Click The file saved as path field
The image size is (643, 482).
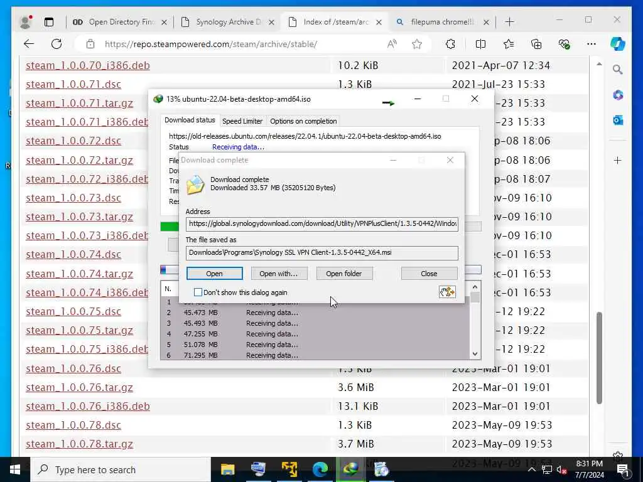[x=322, y=253]
